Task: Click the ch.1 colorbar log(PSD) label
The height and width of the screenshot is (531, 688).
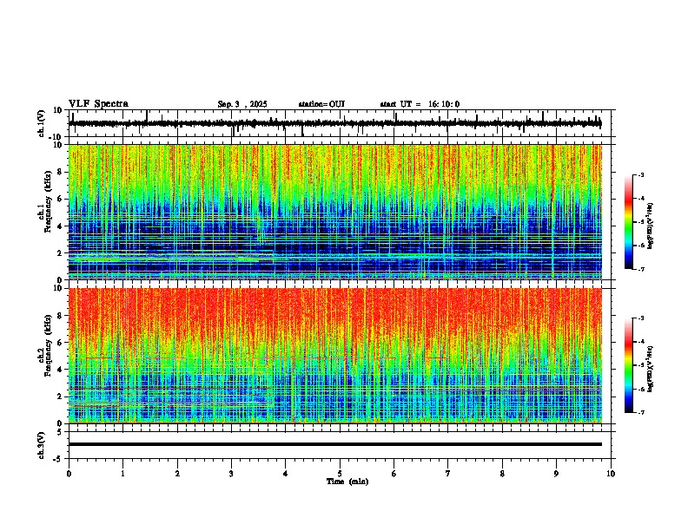Action: (651, 226)
